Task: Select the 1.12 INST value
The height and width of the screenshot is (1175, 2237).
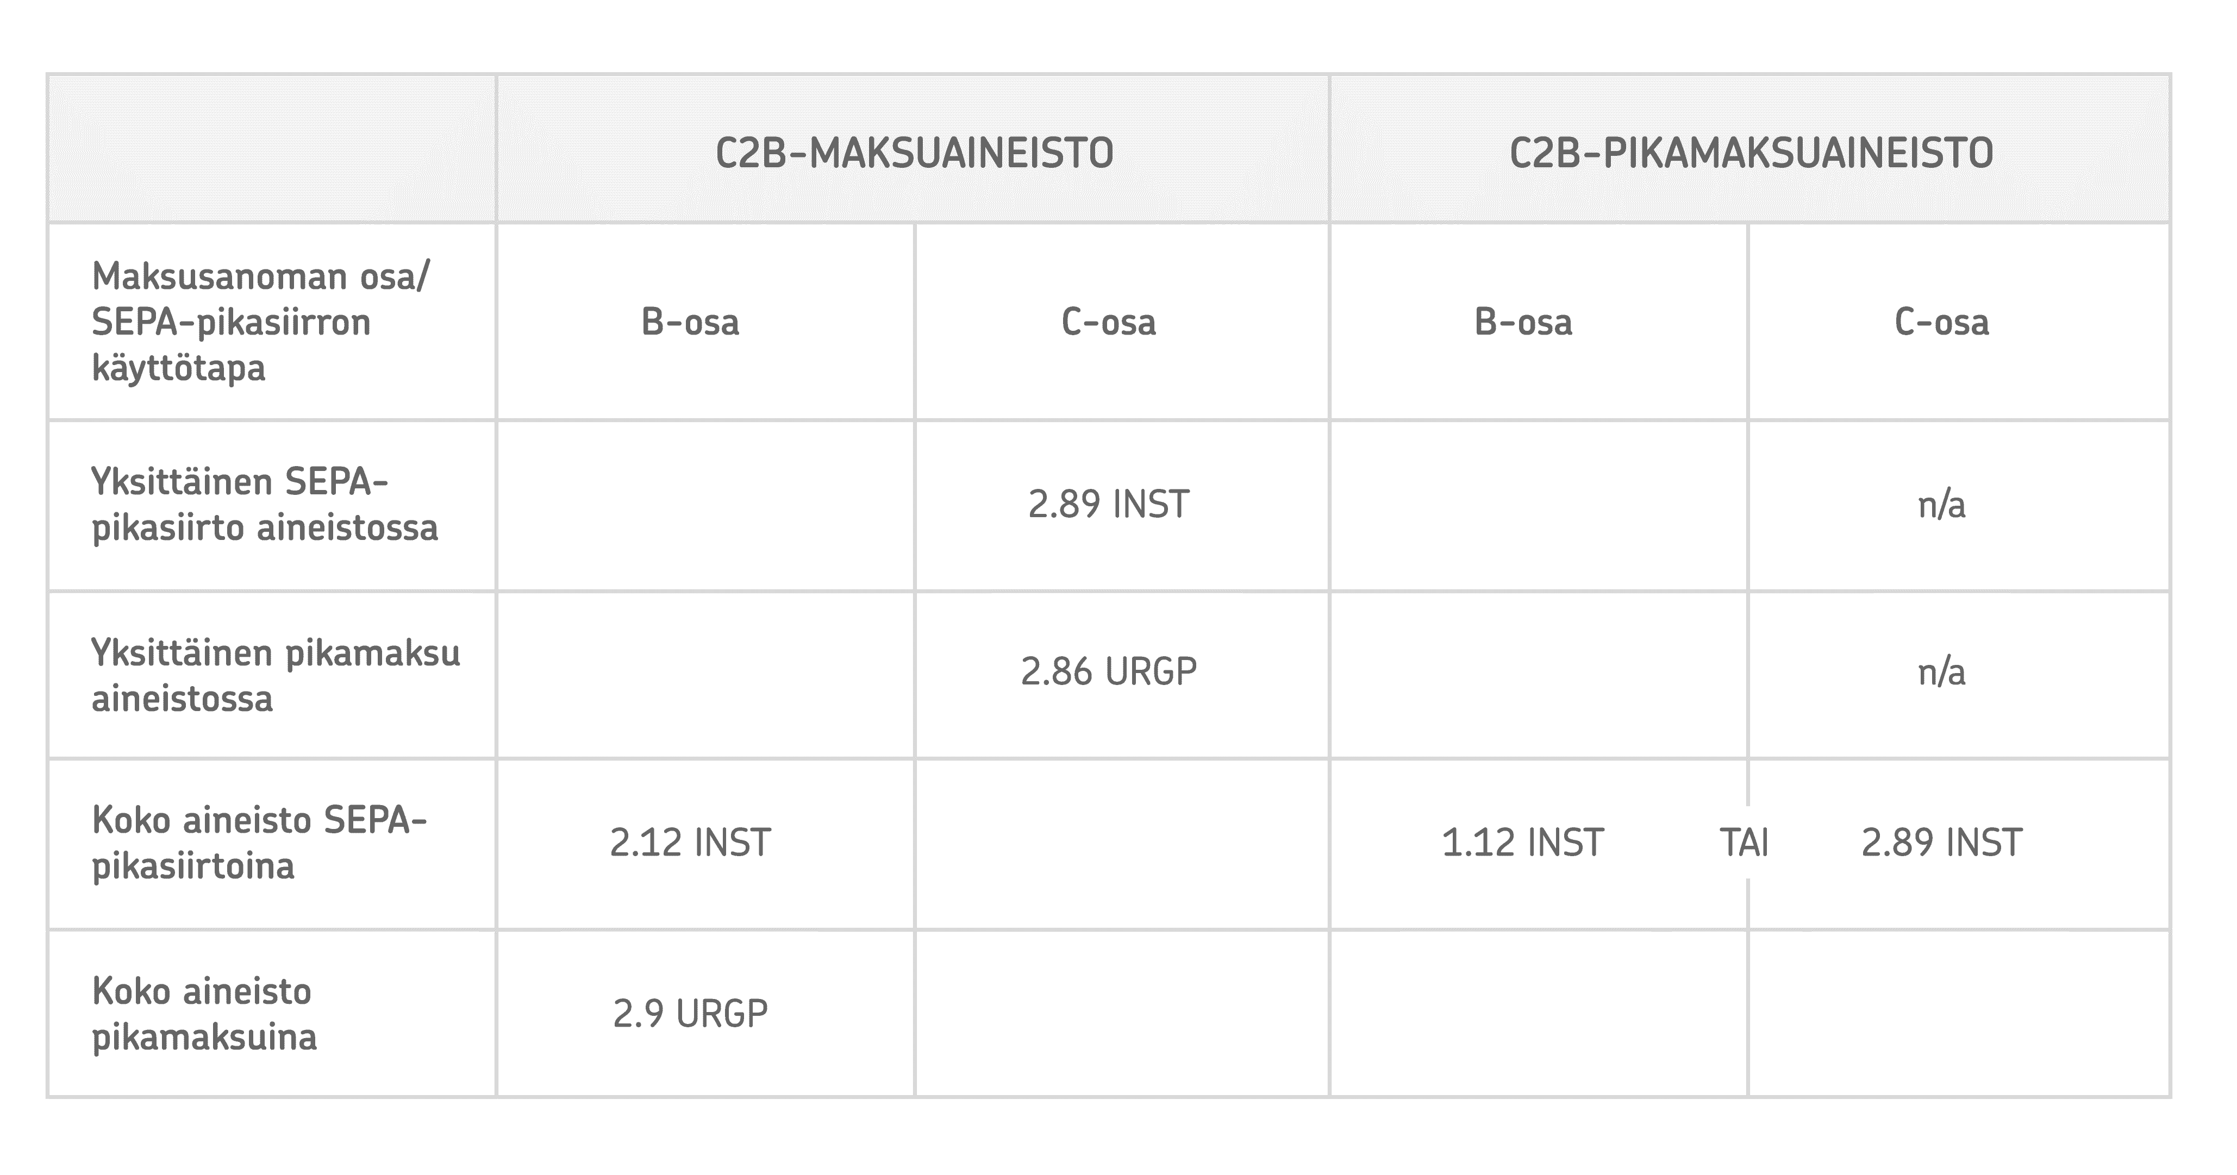Action: tap(1522, 843)
